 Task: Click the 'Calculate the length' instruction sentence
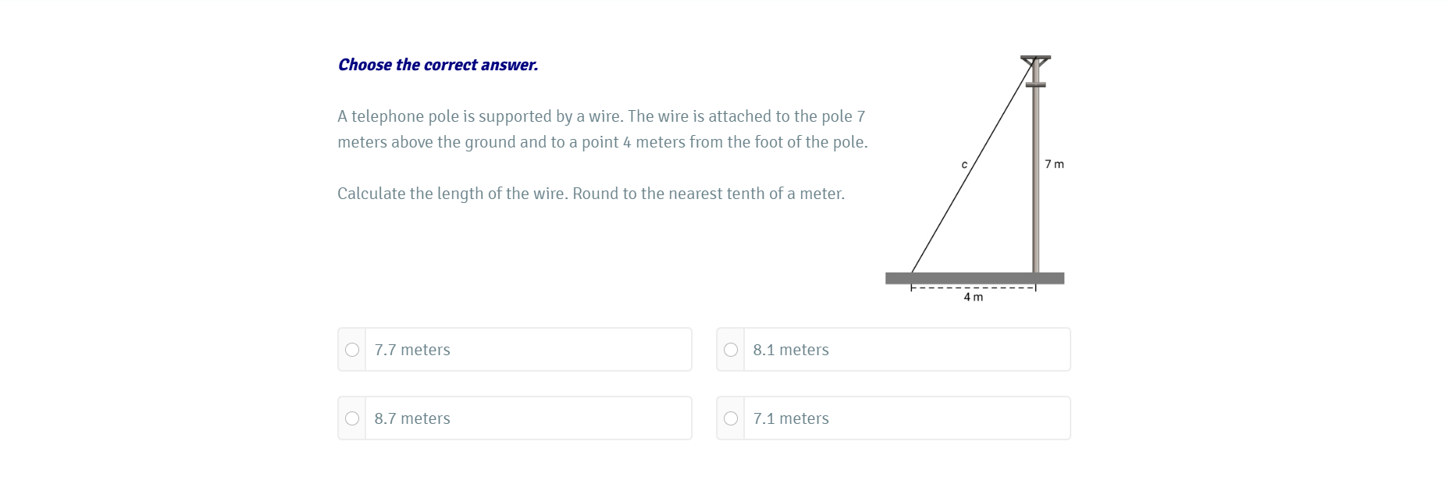tap(590, 193)
